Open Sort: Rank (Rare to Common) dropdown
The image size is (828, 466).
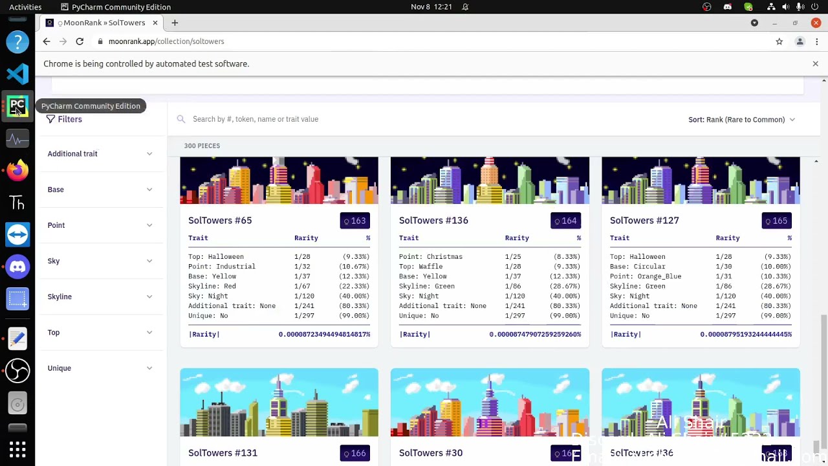point(741,119)
